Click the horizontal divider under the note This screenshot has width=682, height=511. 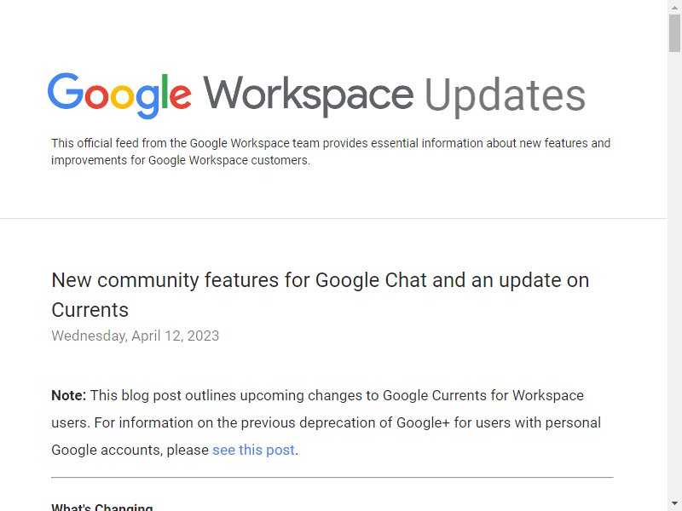332,477
